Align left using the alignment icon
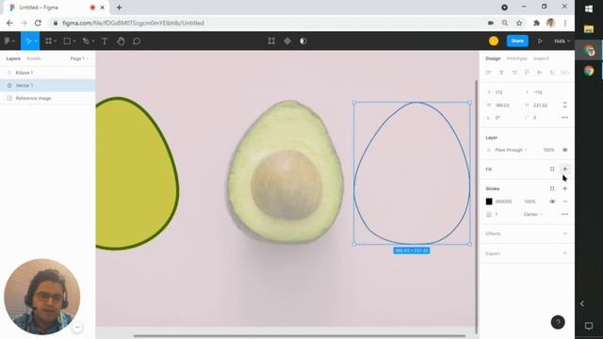Image resolution: width=603 pixels, height=339 pixels. click(488, 73)
